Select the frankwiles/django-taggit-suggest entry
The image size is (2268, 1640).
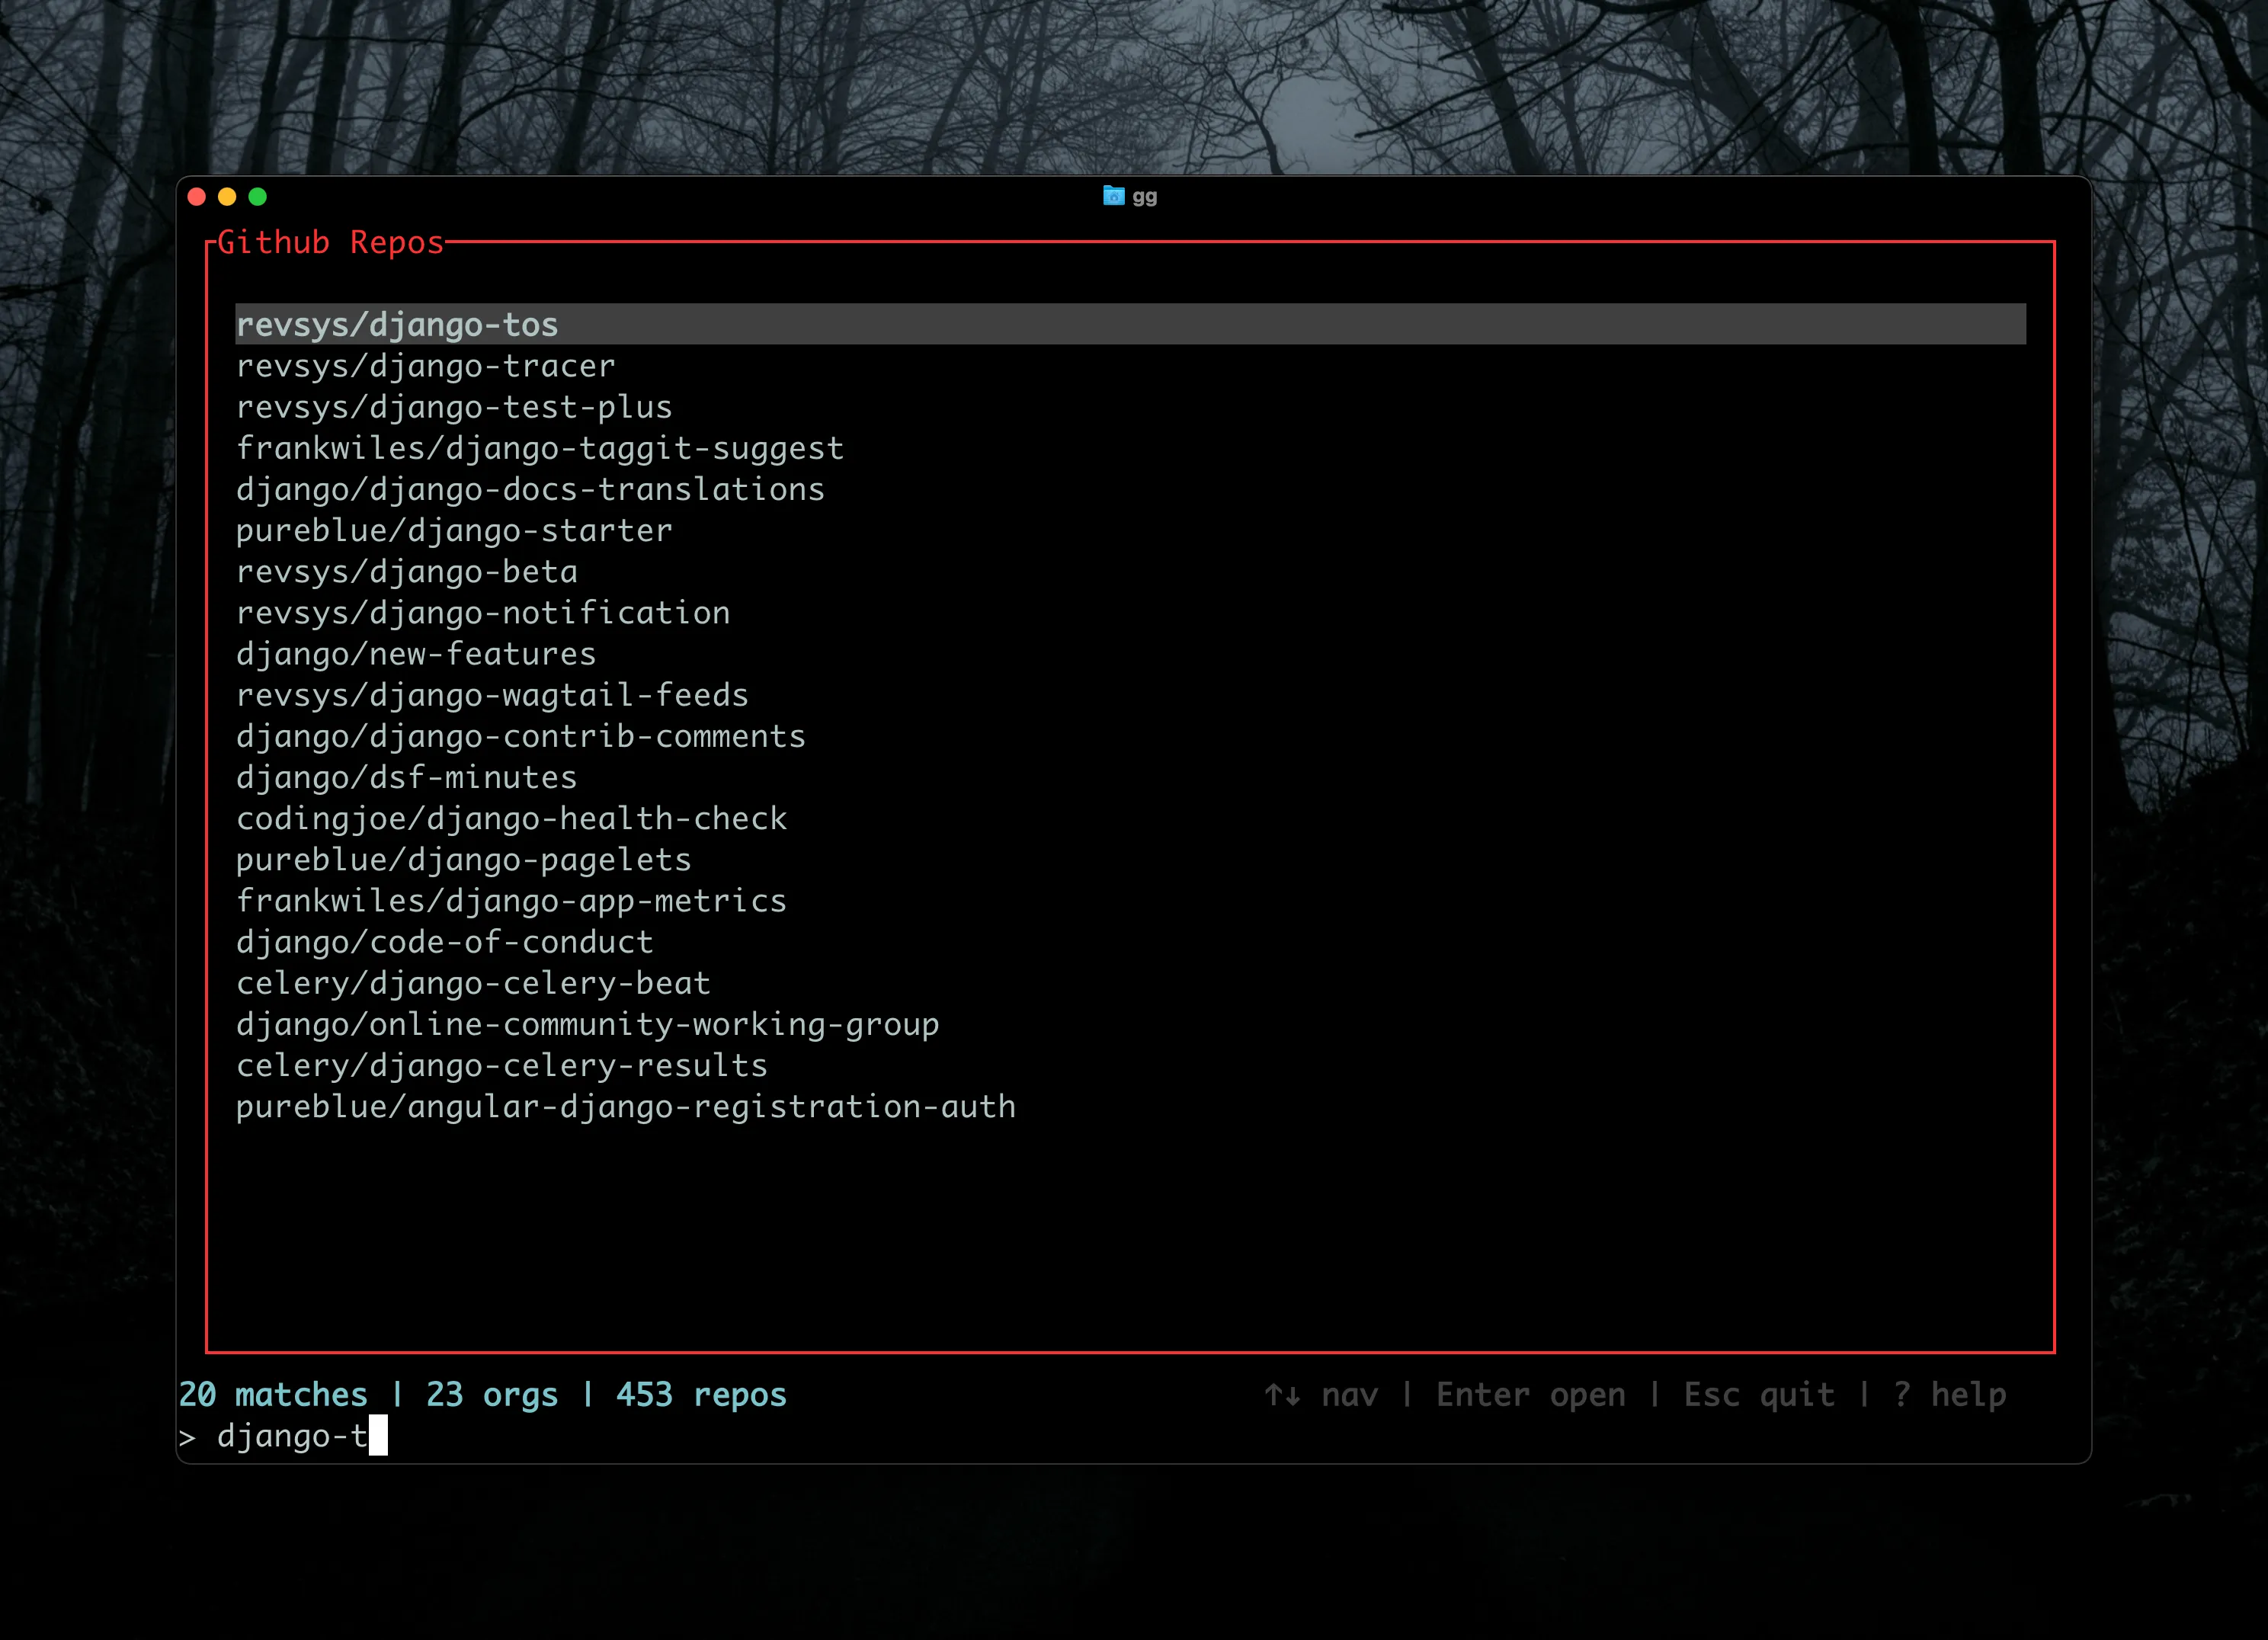[x=539, y=448]
